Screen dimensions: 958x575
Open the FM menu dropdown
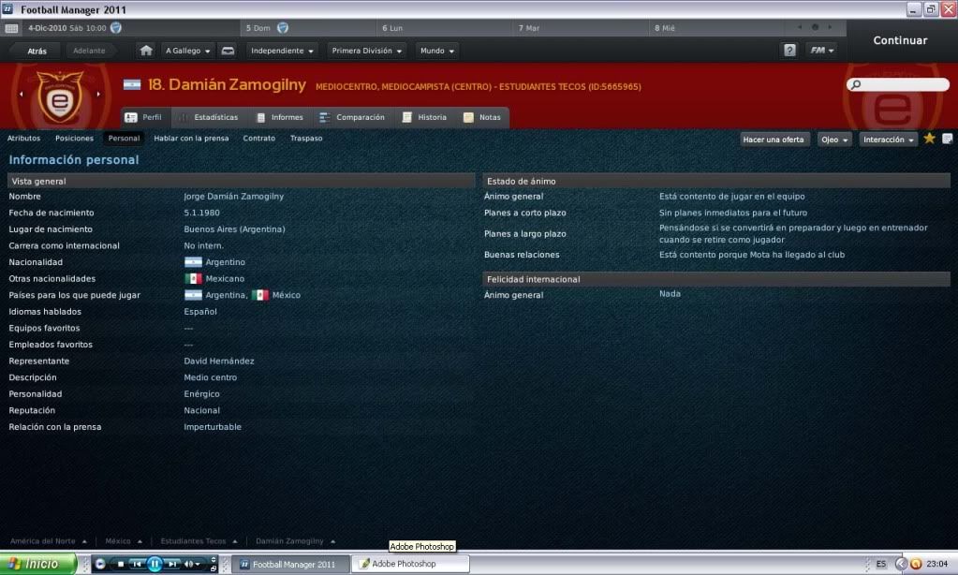click(x=822, y=51)
